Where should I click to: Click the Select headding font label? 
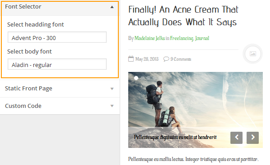[36, 25]
